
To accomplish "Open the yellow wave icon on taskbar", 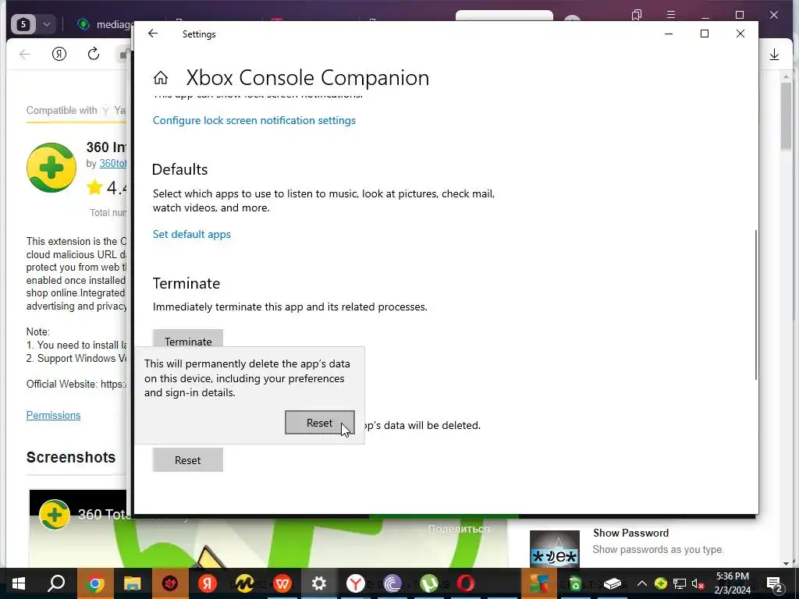I will (x=244, y=583).
